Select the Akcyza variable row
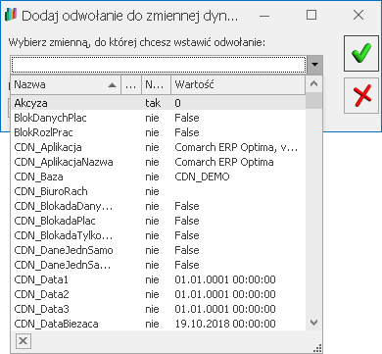Screen dimensions: 382x354 (159, 103)
